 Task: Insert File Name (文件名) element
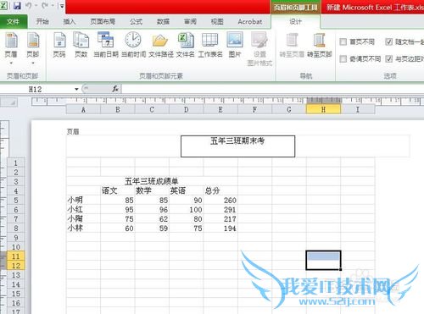click(186, 45)
